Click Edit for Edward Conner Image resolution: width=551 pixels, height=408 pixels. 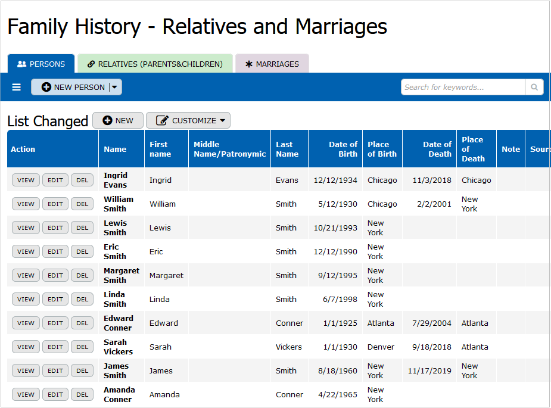(x=55, y=323)
